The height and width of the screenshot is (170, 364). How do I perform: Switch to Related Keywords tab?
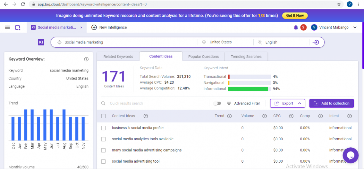[x=118, y=57]
